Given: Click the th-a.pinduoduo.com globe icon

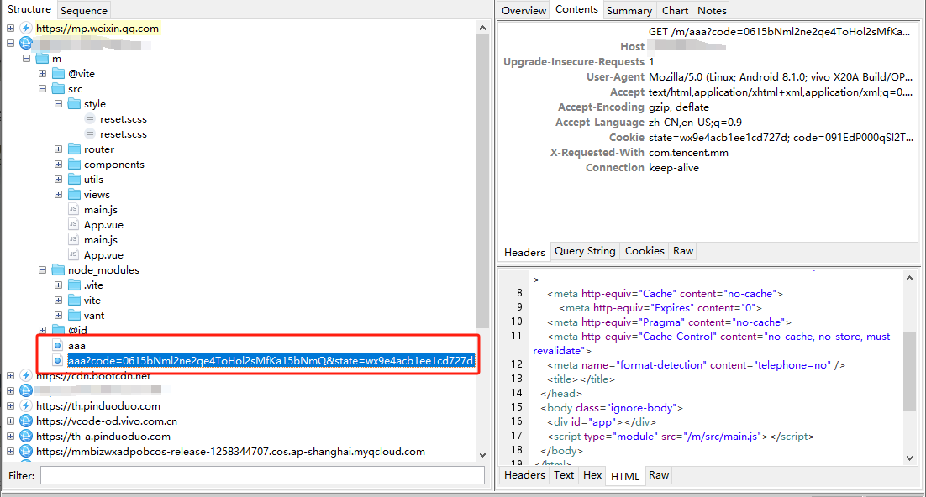Looking at the screenshot, I should [26, 437].
